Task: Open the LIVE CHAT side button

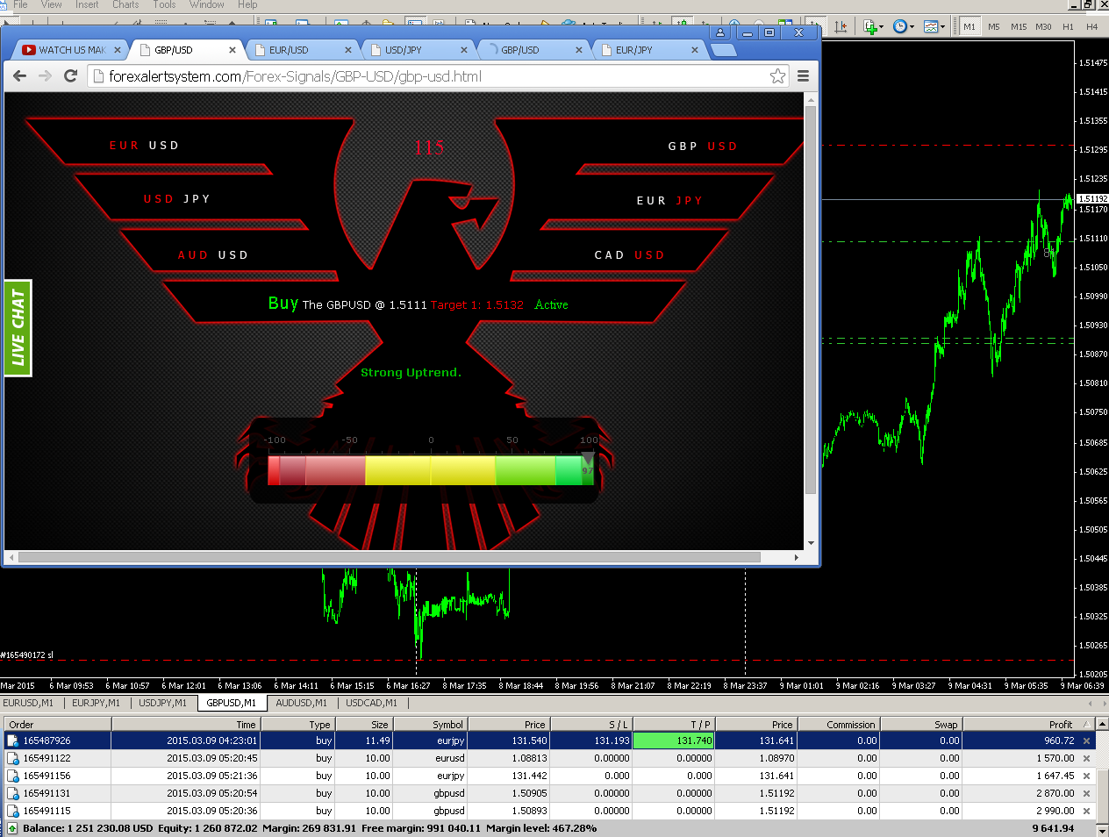Action: pos(18,328)
